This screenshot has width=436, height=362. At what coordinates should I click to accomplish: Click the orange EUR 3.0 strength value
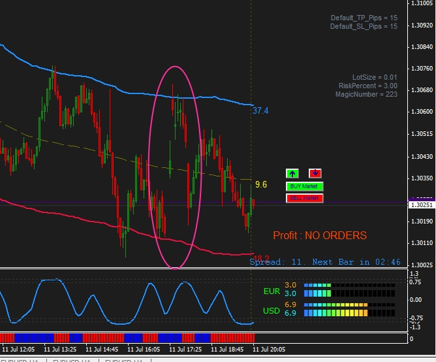point(290,285)
